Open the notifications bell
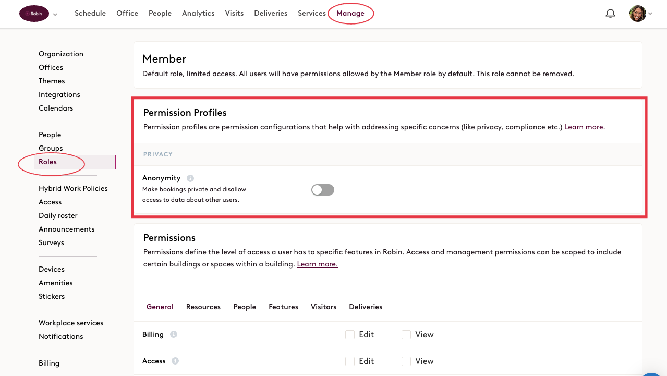Image resolution: width=667 pixels, height=376 pixels. click(610, 14)
